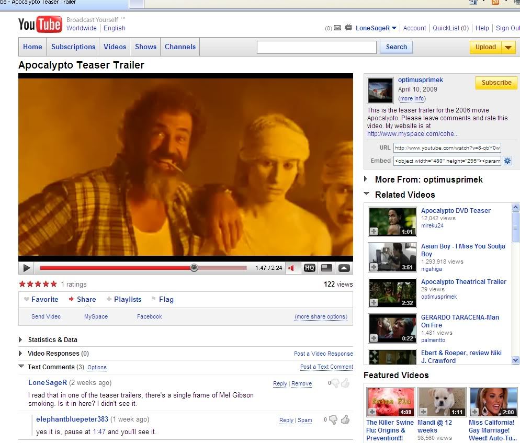
Task: Expand Statistics & Data section
Action: click(x=21, y=339)
